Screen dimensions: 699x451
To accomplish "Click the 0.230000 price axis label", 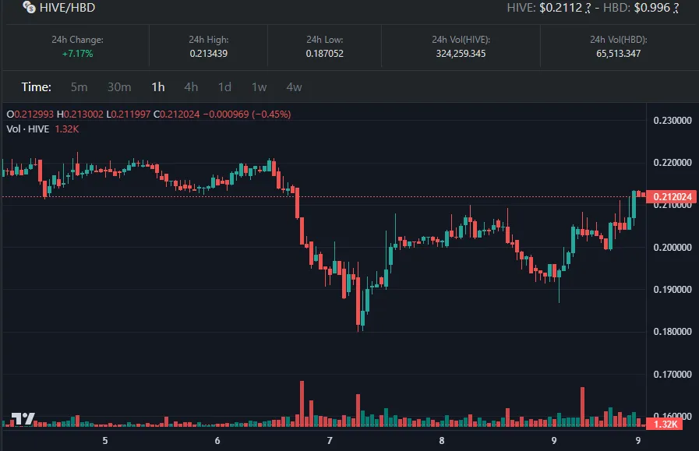I will coord(673,120).
